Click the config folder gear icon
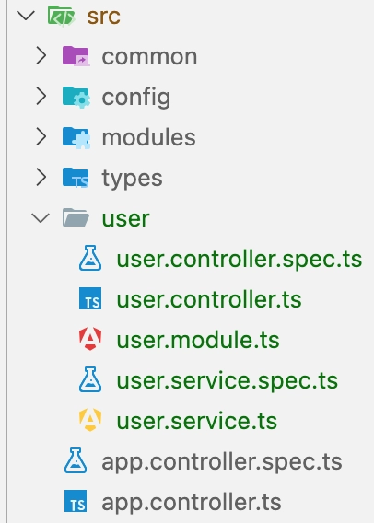The image size is (374, 523). tap(76, 97)
